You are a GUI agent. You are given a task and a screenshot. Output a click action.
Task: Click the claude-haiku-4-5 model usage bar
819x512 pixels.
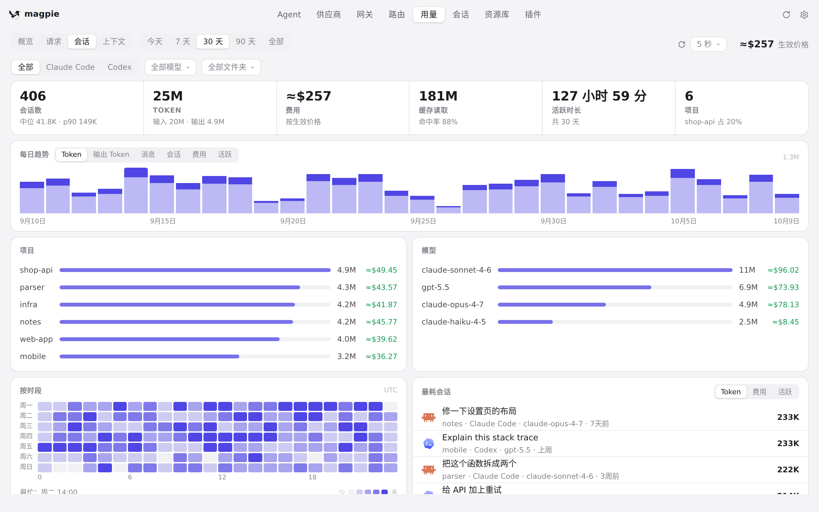click(x=615, y=322)
